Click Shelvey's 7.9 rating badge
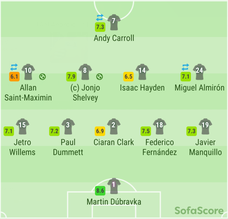Image resolution: width=228 pixels, height=219 pixels. 71,76
